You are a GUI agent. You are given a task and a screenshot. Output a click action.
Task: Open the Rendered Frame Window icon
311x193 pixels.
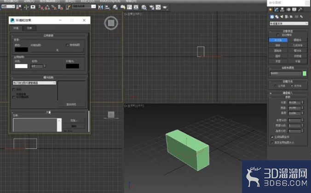pos(158,7)
